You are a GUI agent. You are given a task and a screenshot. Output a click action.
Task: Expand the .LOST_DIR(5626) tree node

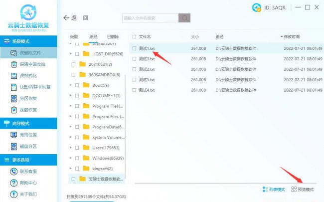click(x=70, y=53)
